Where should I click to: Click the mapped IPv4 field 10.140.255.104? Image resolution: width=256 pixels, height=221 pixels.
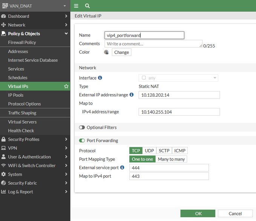[x=179, y=112]
